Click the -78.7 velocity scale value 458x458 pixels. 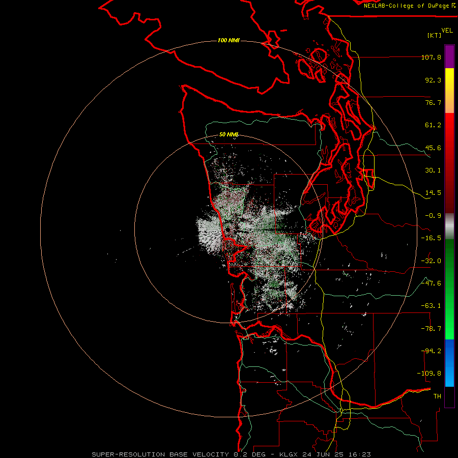[431, 329]
